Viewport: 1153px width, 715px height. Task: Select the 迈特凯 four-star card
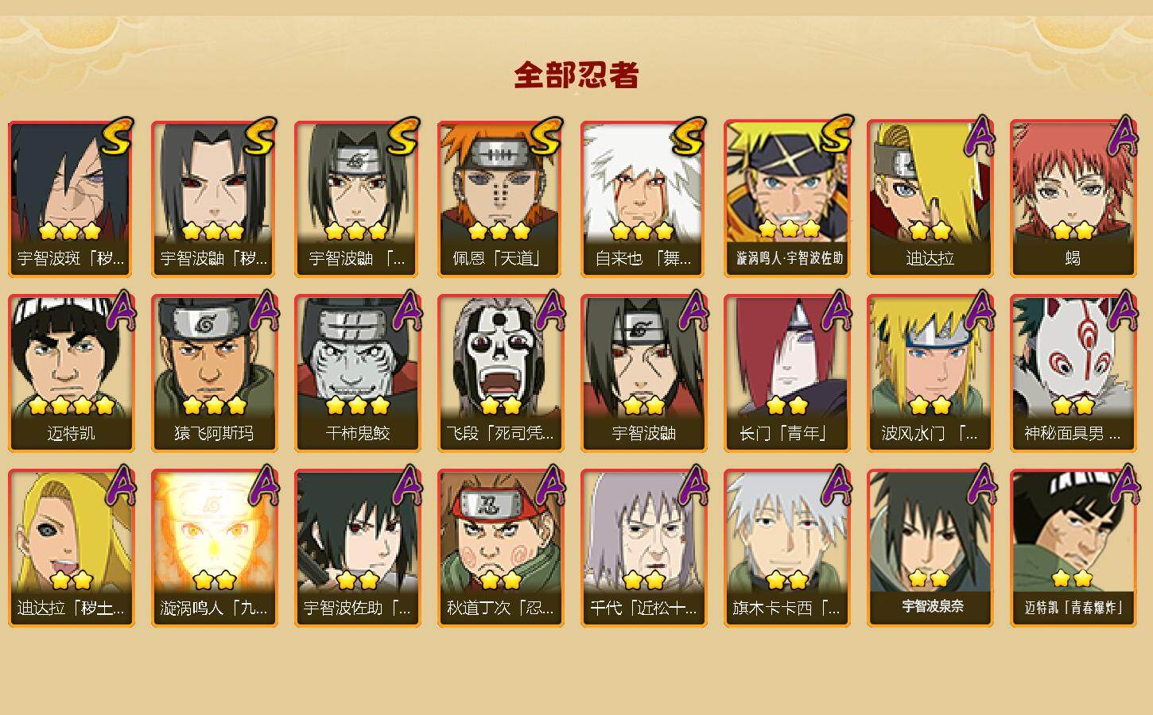click(71, 373)
